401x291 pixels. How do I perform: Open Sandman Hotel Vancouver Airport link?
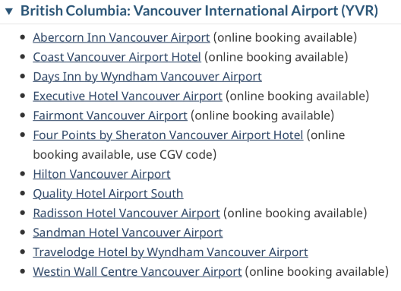tap(128, 233)
